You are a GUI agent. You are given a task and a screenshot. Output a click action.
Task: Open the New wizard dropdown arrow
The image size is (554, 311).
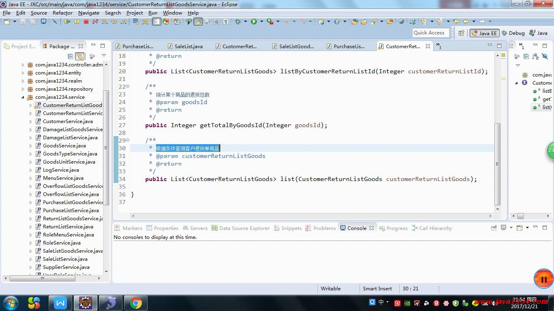point(15,21)
